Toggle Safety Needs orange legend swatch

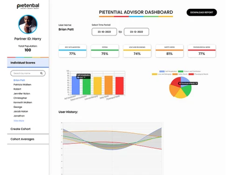(175, 74)
